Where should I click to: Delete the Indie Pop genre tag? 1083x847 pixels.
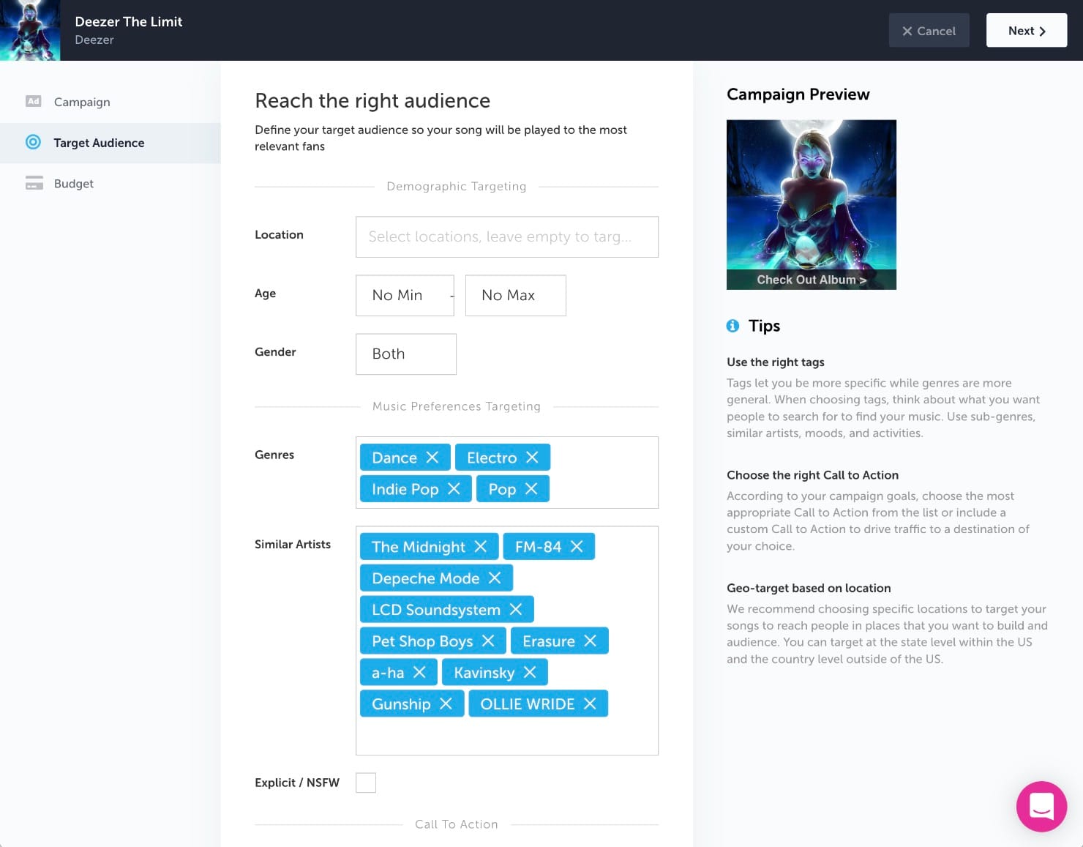[x=454, y=489]
